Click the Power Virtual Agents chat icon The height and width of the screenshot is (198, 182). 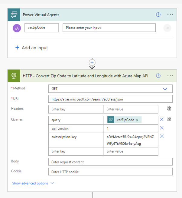(14, 15)
